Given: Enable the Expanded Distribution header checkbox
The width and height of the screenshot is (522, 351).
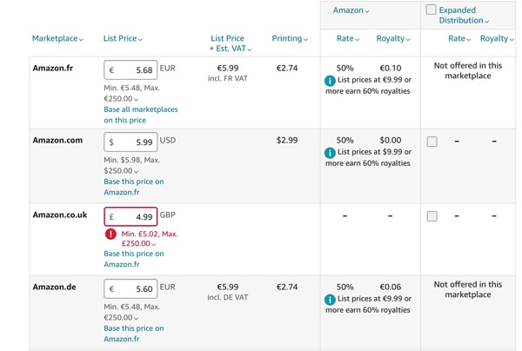Looking at the screenshot, I should (x=432, y=10).
